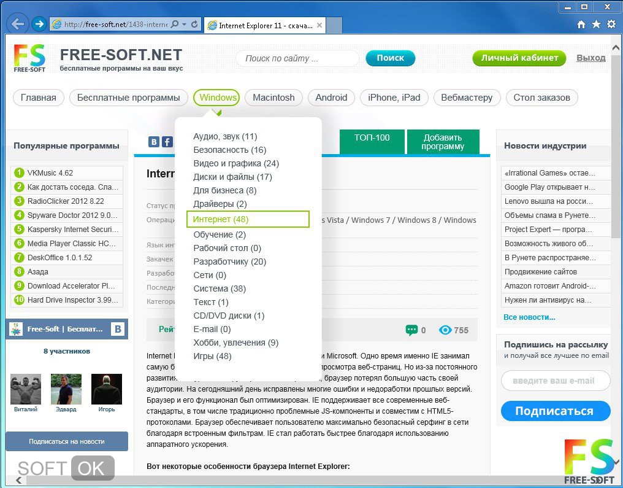Open Spyware Doctor 2012 program link

tap(72, 215)
